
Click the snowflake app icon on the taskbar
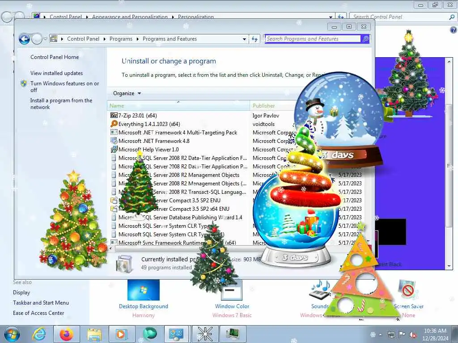click(x=205, y=334)
